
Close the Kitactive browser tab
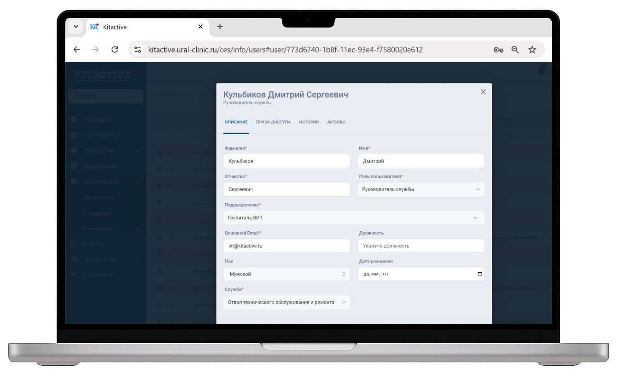tap(200, 27)
